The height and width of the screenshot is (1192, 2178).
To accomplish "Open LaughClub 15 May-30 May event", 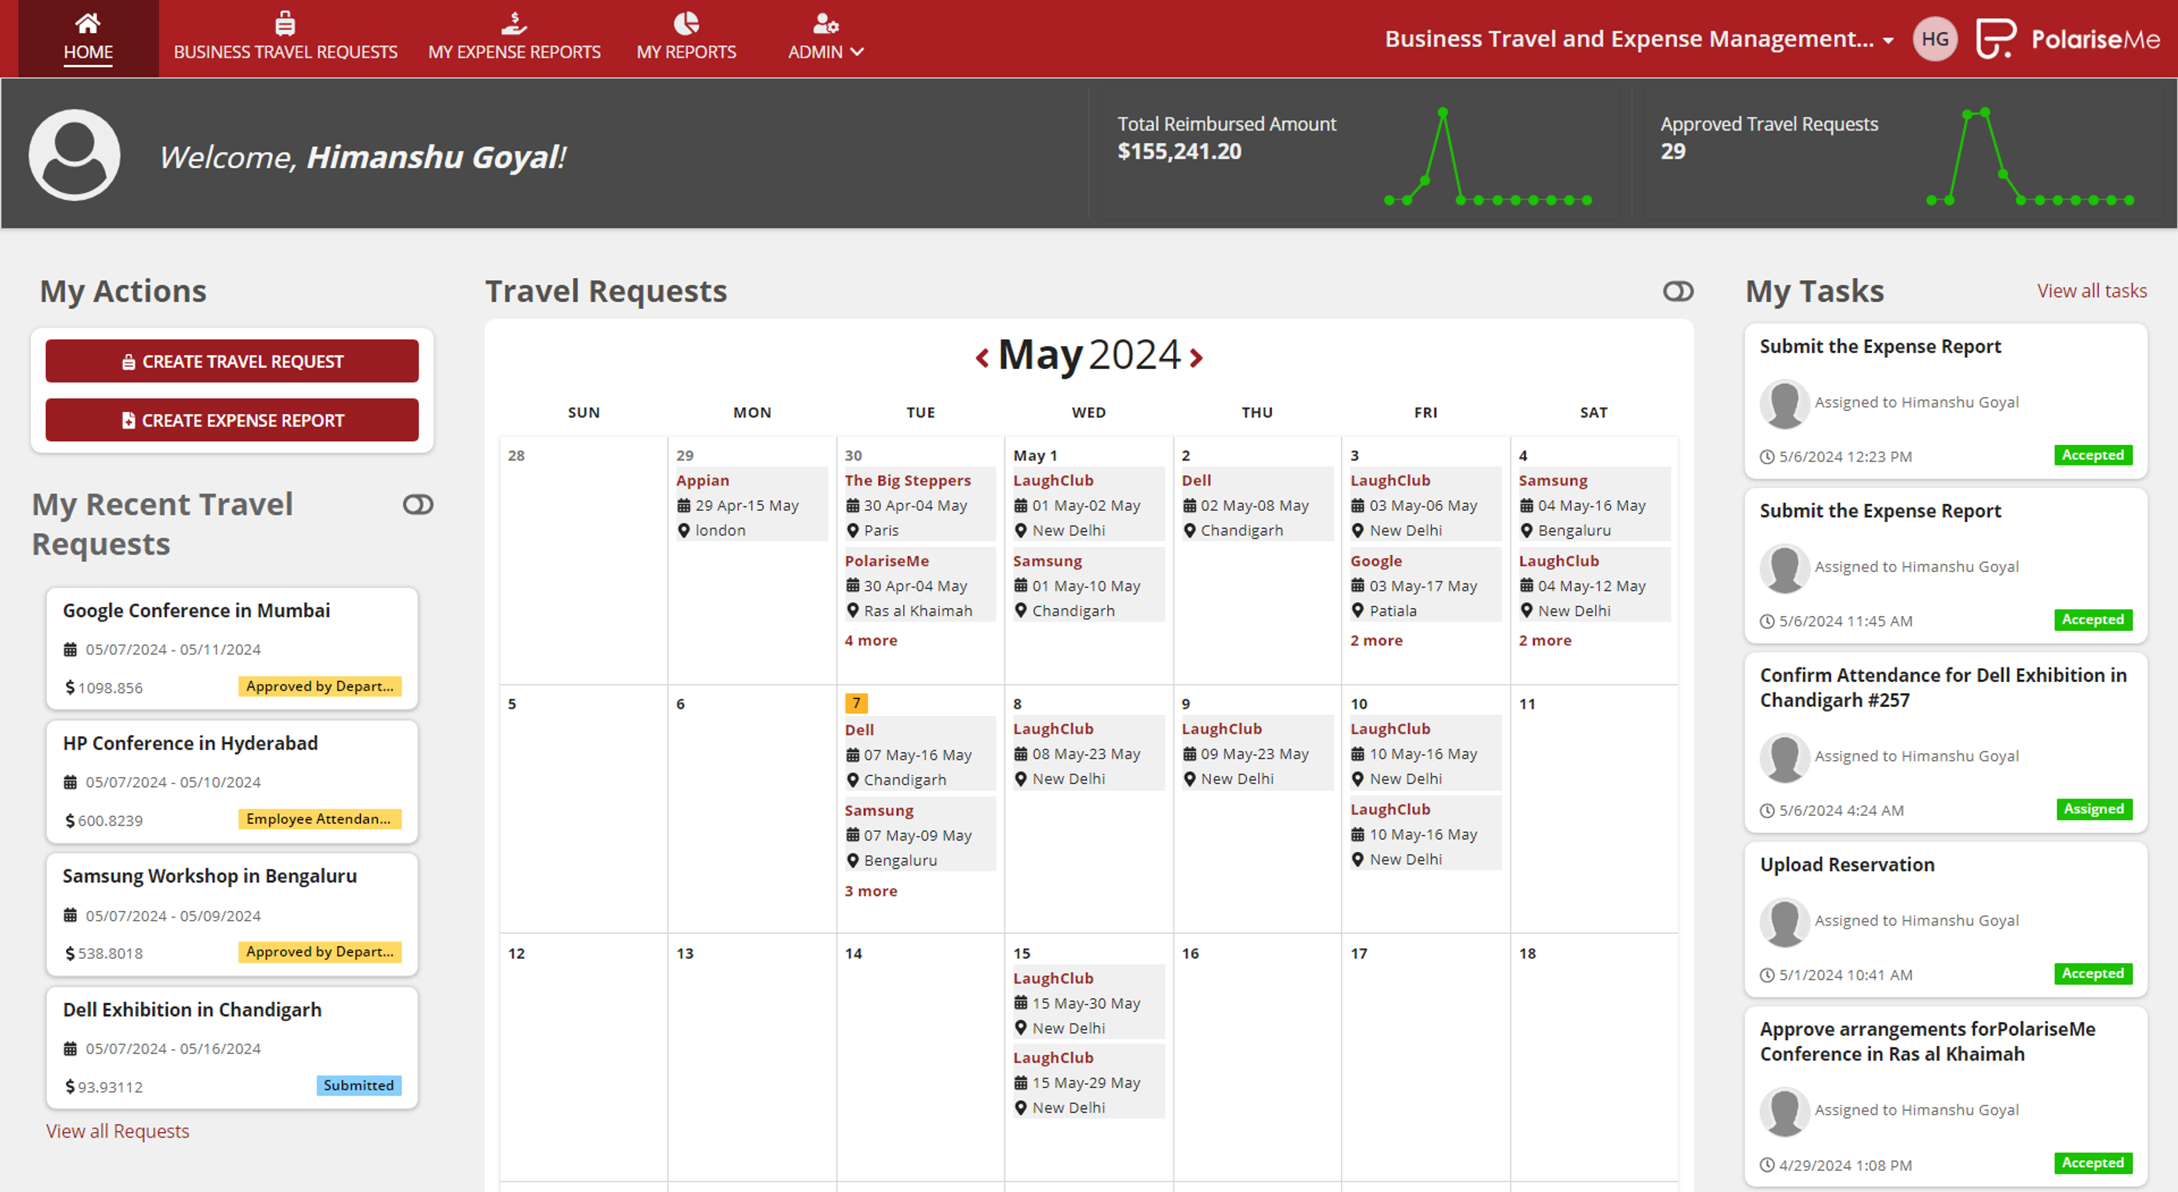I will click(1088, 1002).
